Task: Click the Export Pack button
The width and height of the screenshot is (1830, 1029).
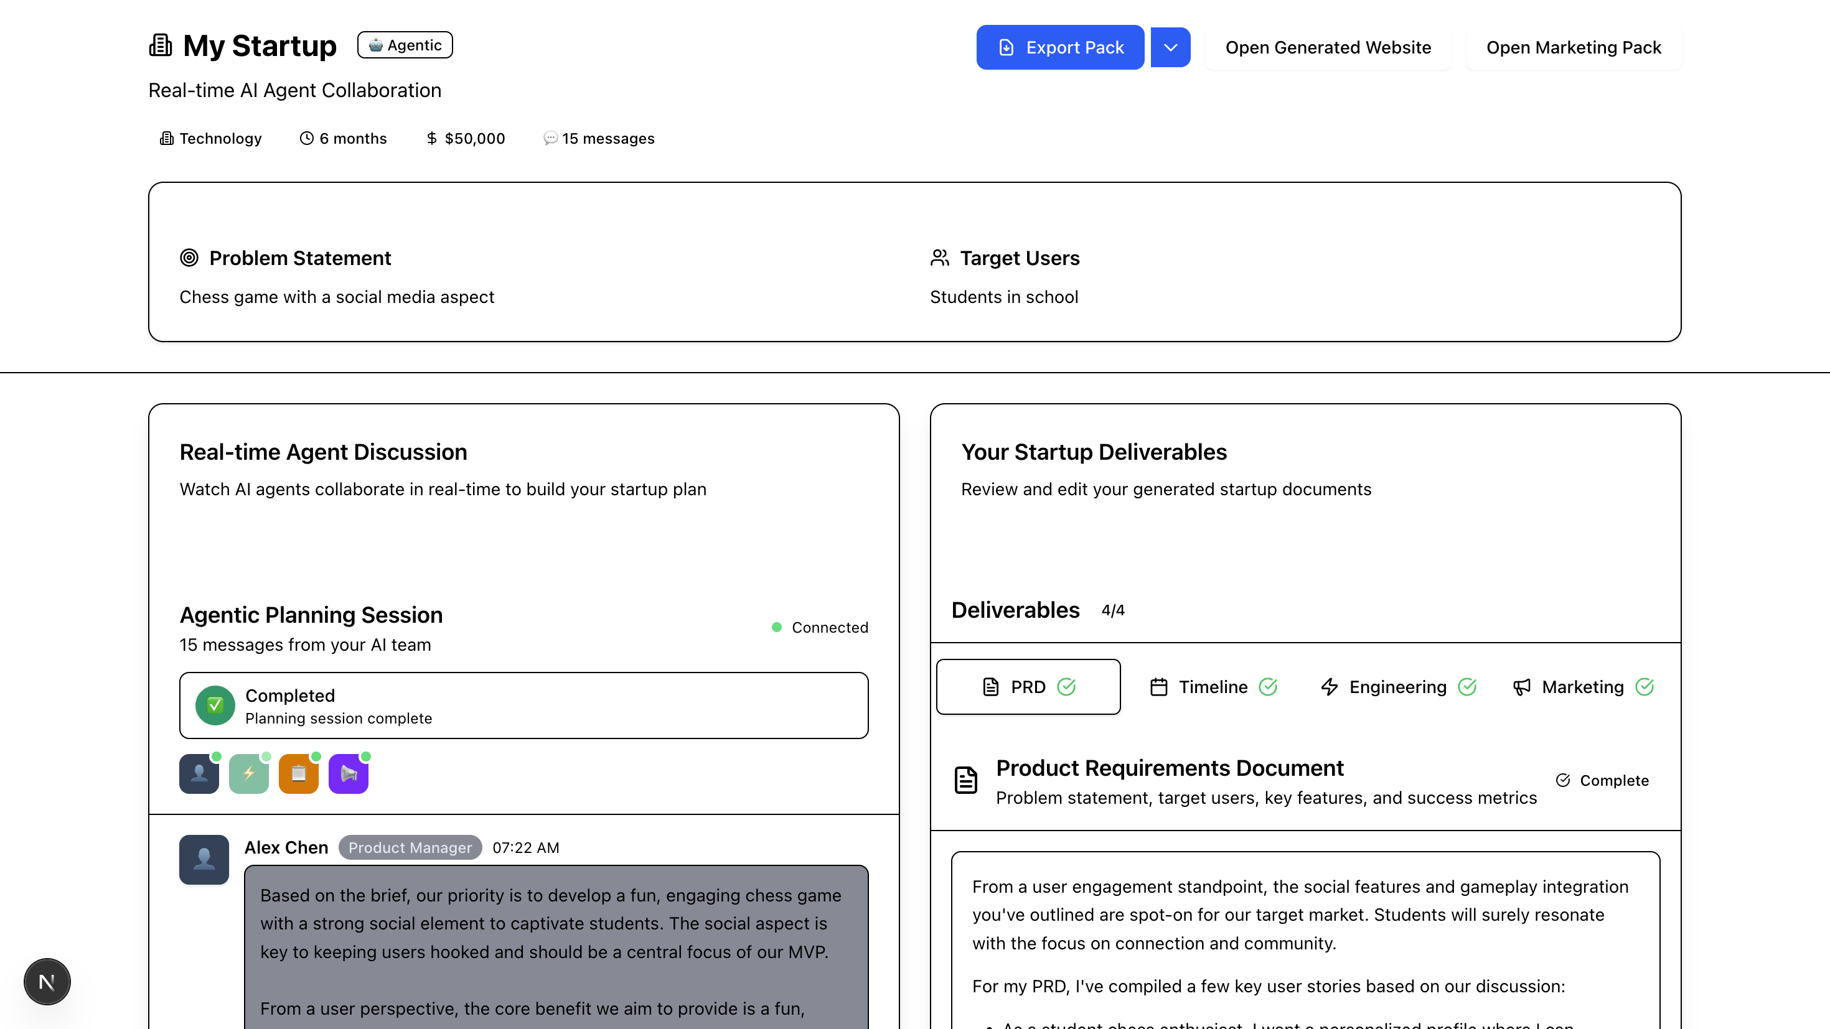Action: tap(1060, 47)
